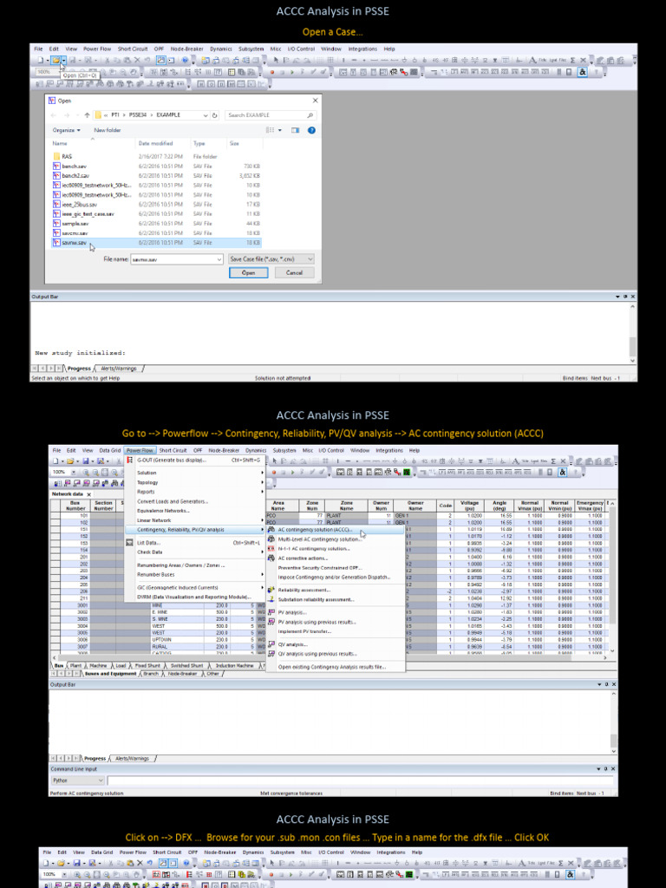The height and width of the screenshot is (888, 666).
Task: Click the icon beside QV analysis...
Action: coord(271,644)
